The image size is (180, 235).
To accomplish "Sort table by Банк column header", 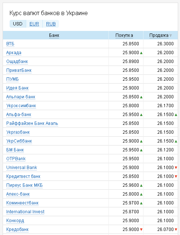I will tap(54, 35).
